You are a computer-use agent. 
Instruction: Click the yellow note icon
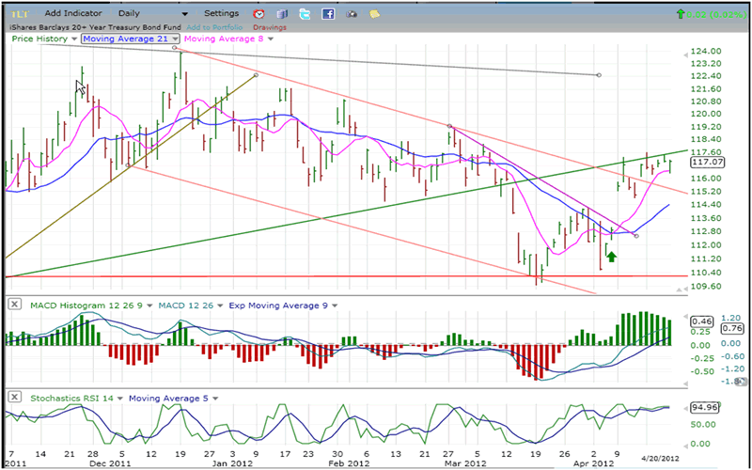click(374, 14)
